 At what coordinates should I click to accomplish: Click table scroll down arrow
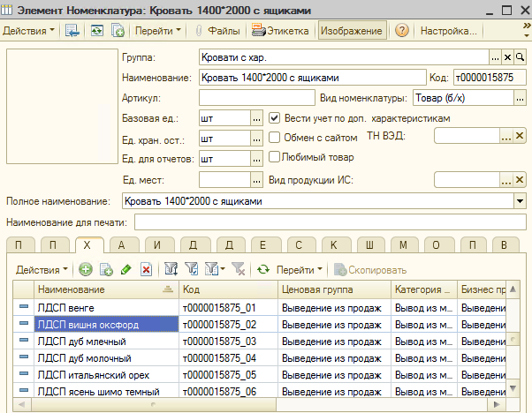pos(513,388)
